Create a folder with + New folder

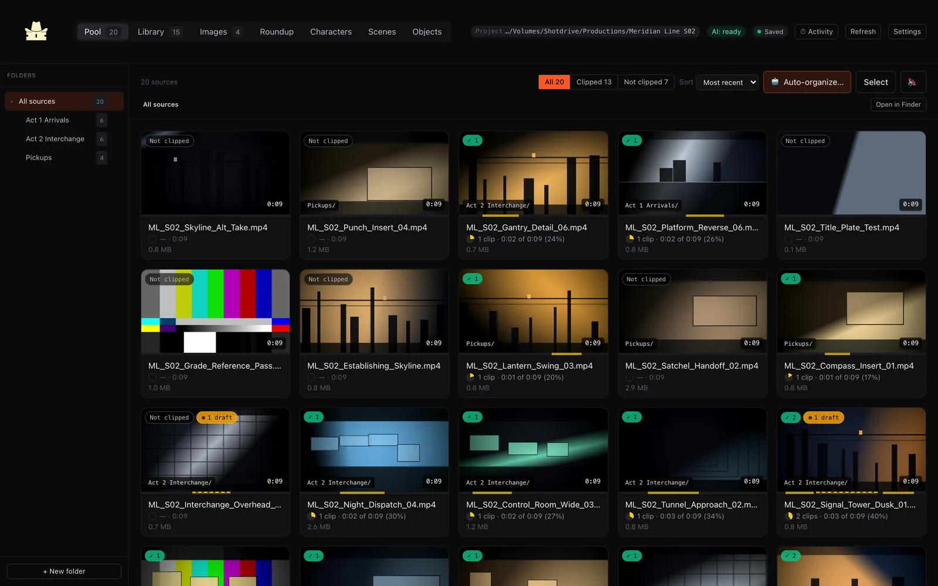[64, 571]
